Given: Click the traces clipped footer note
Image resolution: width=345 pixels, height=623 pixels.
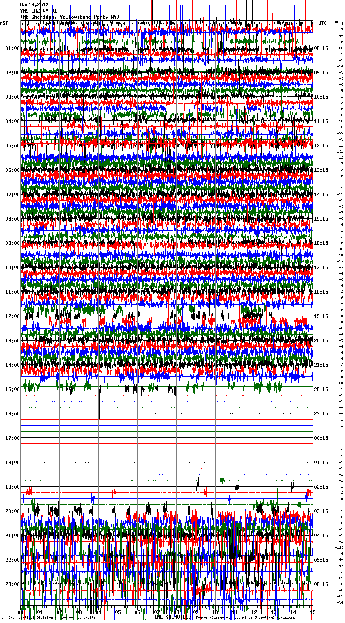Looking at the screenshot, I should point(245,618).
